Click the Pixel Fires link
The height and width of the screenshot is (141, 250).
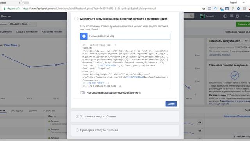(x=11, y=45)
